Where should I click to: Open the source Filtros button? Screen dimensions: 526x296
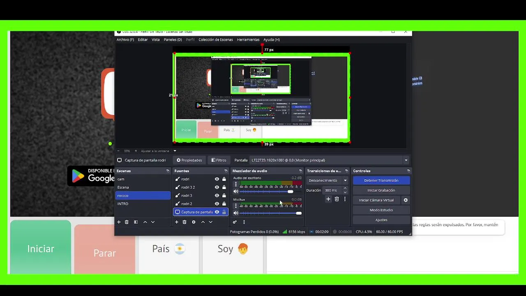[x=219, y=160]
